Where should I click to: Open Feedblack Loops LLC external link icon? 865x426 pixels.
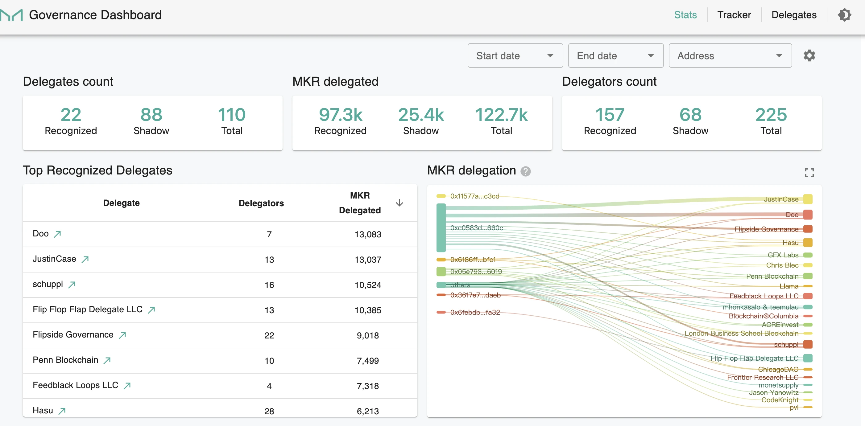coord(127,385)
